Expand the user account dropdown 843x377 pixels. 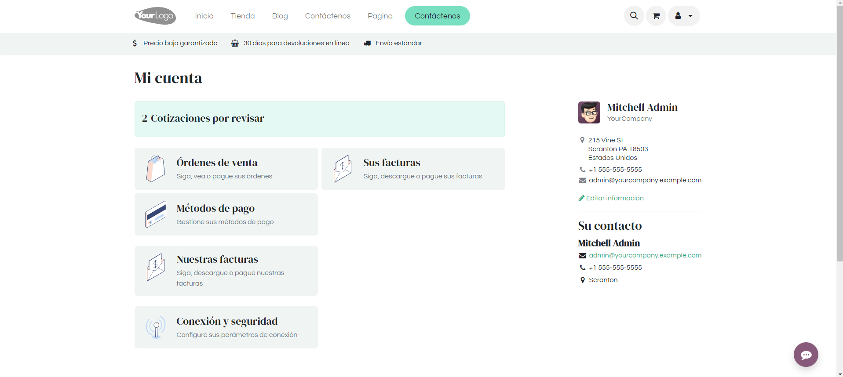point(683,16)
